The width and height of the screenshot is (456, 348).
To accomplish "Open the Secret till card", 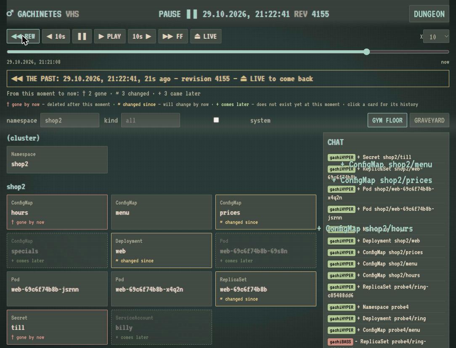I will click(57, 327).
